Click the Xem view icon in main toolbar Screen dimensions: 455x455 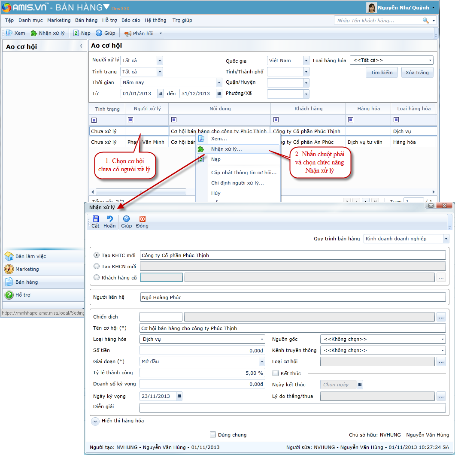(x=9, y=33)
